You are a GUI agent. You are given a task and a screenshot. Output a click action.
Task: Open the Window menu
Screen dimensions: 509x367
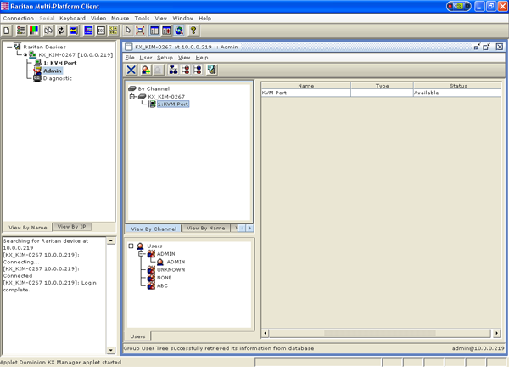[182, 18]
